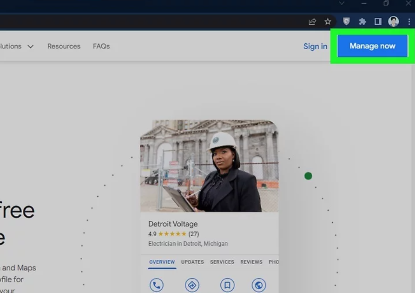Open the Chrome three-dot menu
Screen dimensions: 415x293
click(x=409, y=21)
